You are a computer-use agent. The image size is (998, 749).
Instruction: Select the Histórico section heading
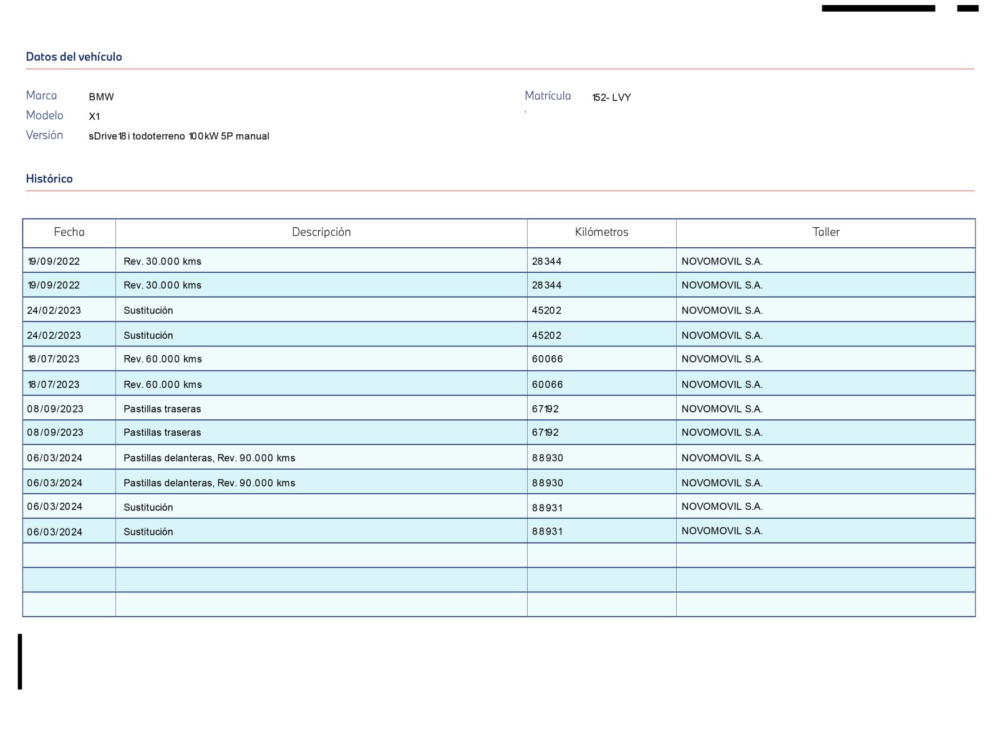tap(49, 179)
